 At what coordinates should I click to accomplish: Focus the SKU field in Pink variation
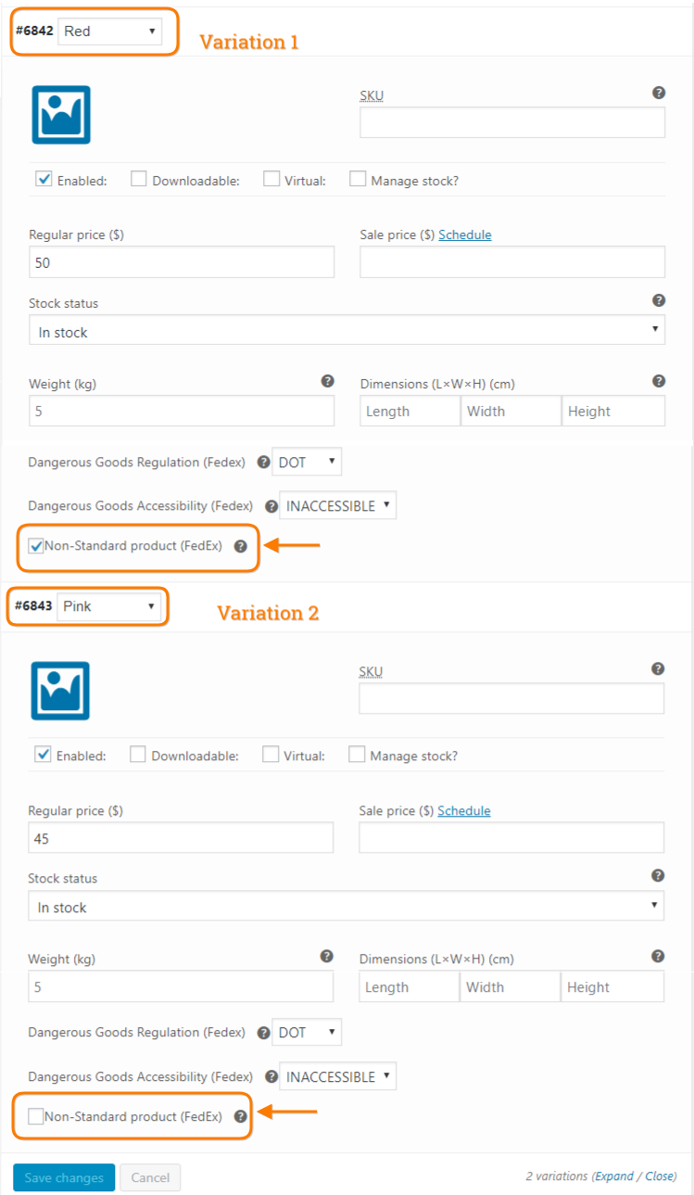point(511,698)
